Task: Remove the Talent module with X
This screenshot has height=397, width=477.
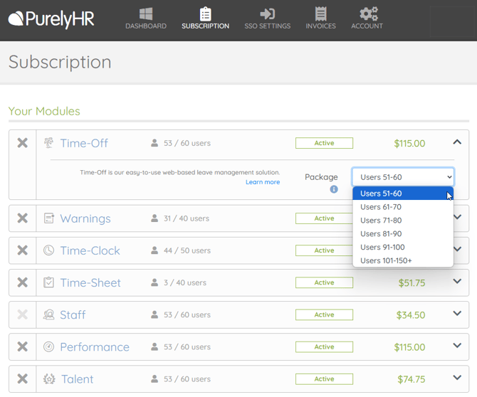Action: (x=23, y=379)
